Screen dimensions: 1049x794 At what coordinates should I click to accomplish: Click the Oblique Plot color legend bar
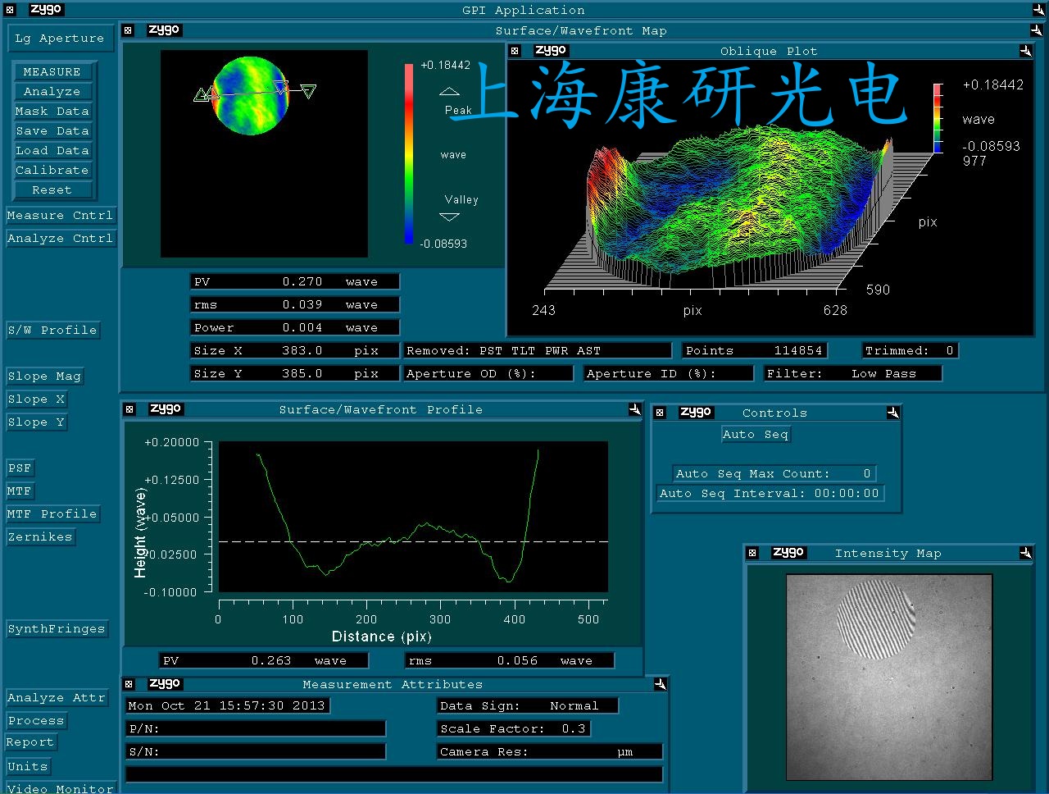(938, 118)
